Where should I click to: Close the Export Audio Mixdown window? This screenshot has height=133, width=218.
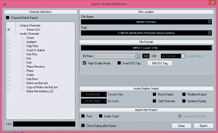click(212, 3)
